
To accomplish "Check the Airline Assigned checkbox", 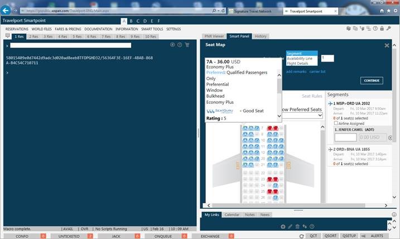I will 336,123.
